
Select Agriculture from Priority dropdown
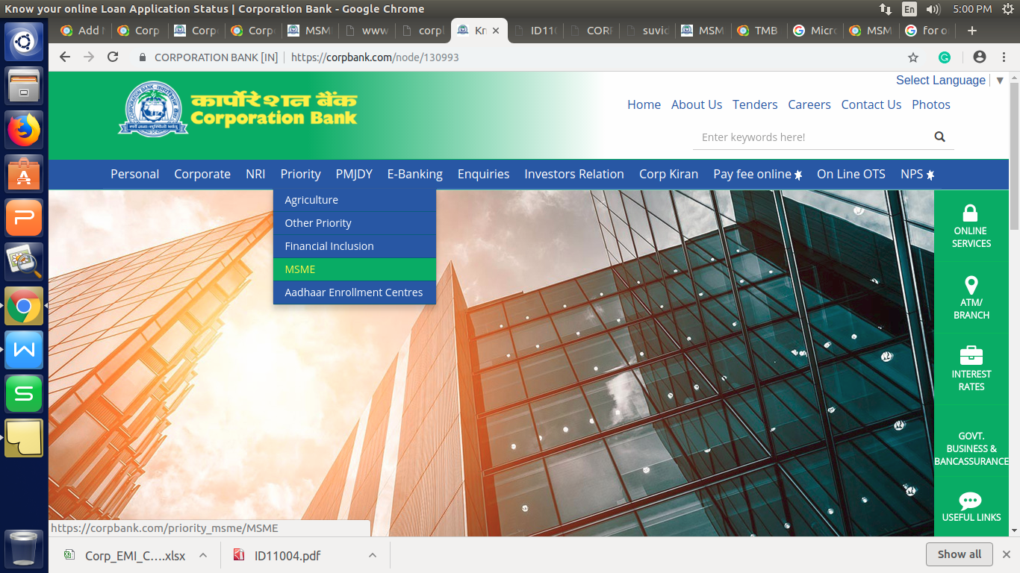355,200
